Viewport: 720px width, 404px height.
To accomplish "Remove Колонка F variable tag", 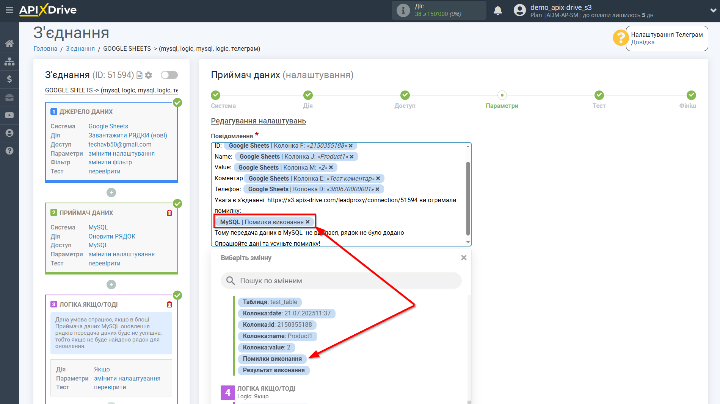I will 351,146.
